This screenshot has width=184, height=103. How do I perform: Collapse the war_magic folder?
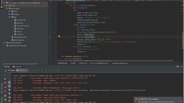7,9
